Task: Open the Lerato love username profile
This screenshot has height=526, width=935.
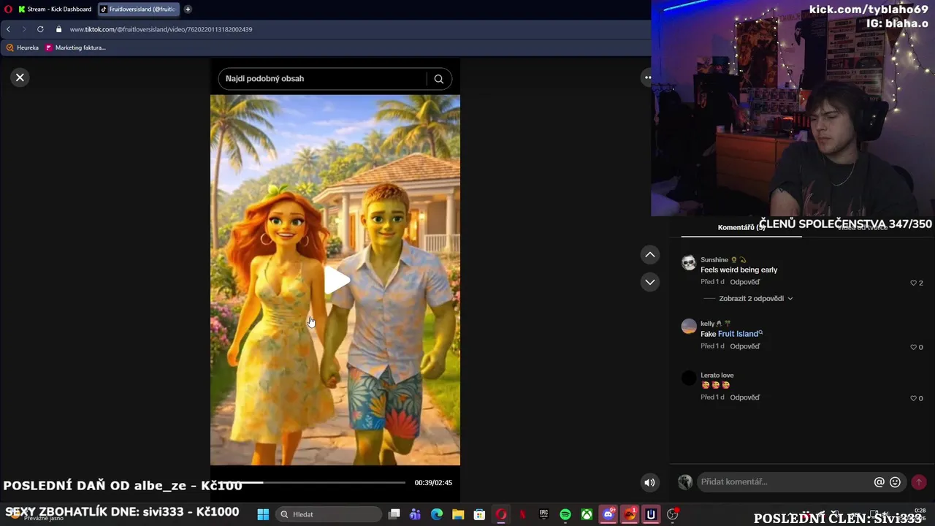Action: (717, 375)
